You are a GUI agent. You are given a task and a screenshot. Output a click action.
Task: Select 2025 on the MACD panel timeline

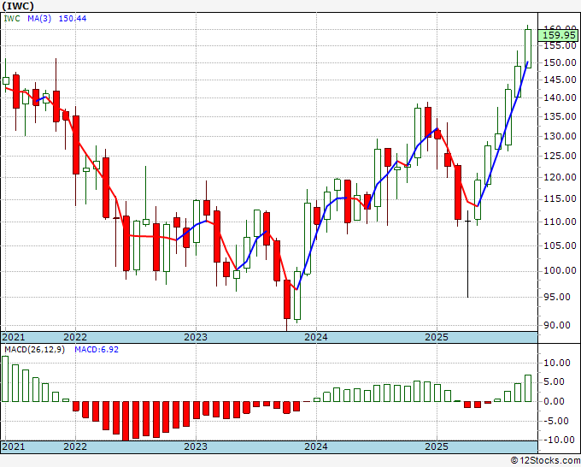coord(437,446)
